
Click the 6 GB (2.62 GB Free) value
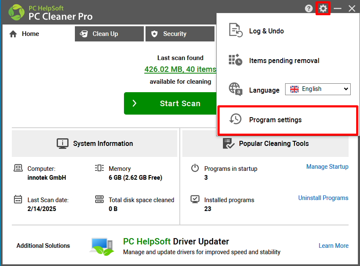click(135, 178)
